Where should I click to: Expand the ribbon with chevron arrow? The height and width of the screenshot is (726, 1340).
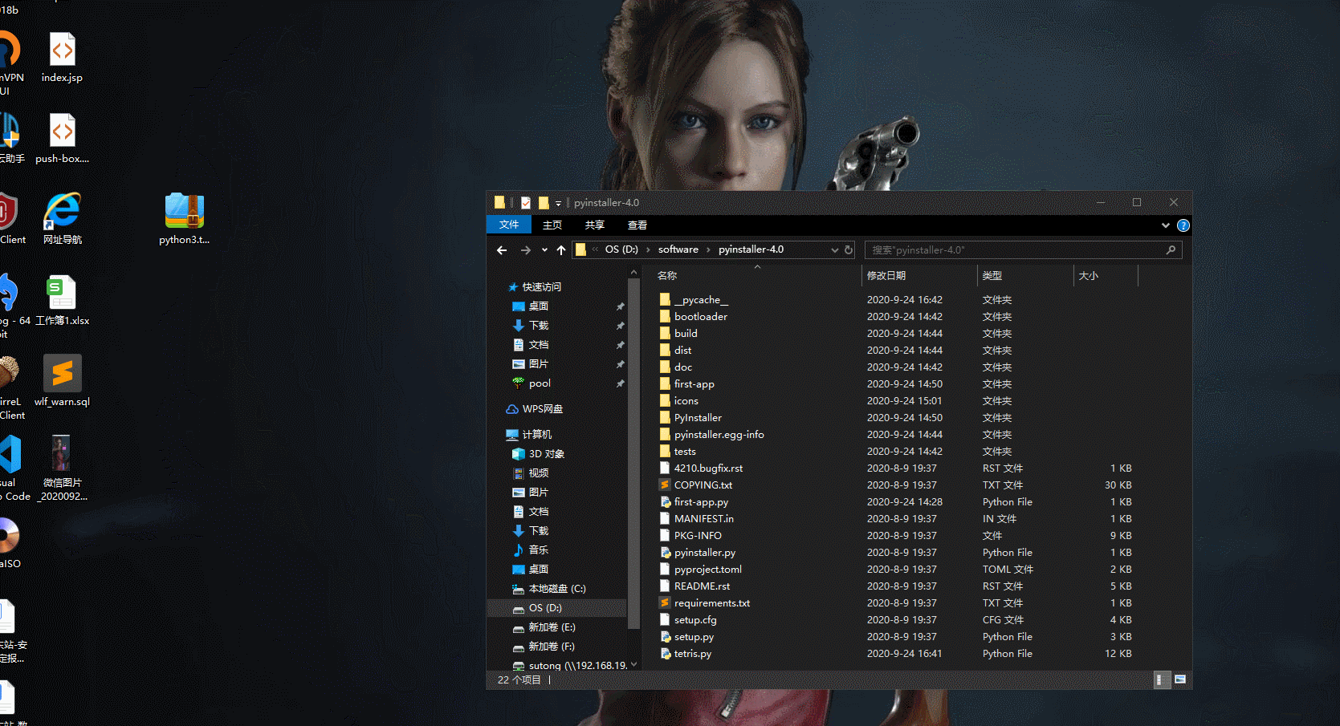[x=1166, y=225]
